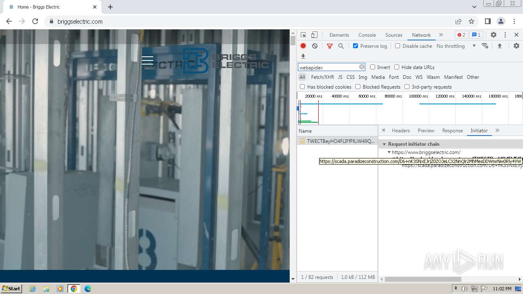Check 3rd-party requests

click(407, 87)
